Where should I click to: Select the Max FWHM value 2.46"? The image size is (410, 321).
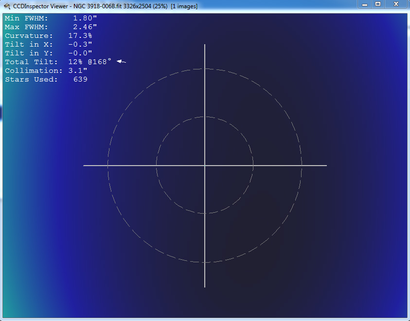85,27
